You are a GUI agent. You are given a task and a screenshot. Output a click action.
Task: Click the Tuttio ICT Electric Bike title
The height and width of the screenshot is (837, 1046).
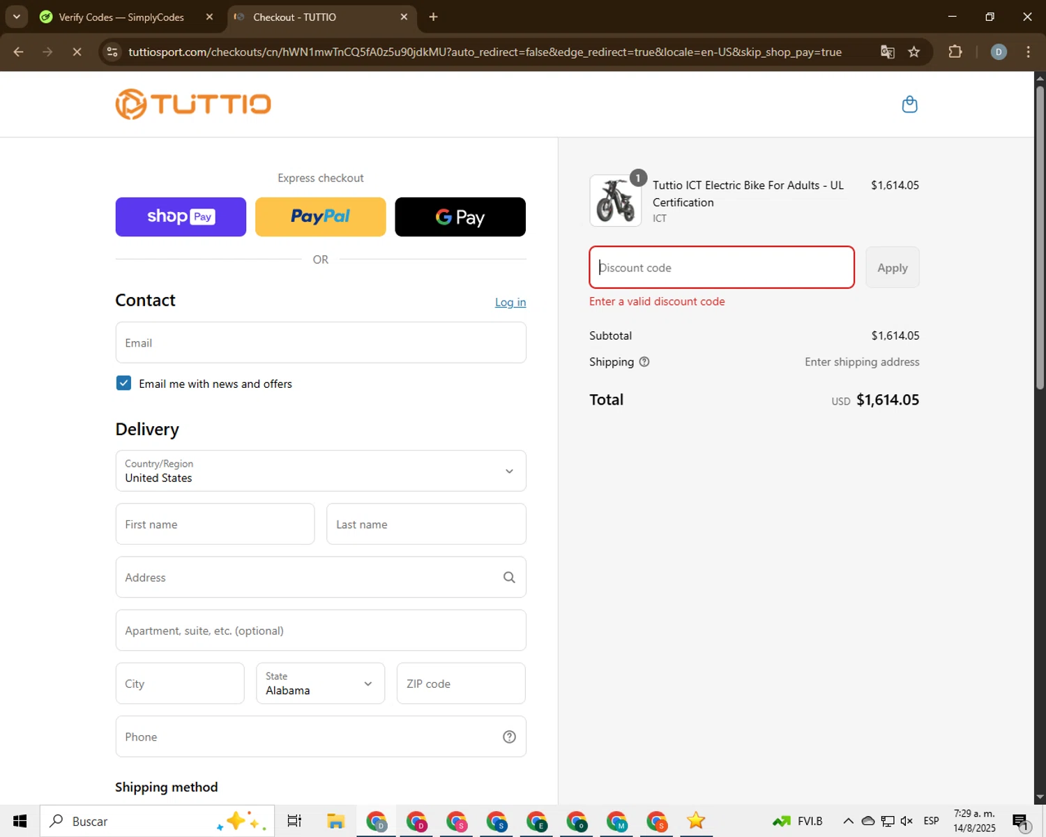(748, 193)
